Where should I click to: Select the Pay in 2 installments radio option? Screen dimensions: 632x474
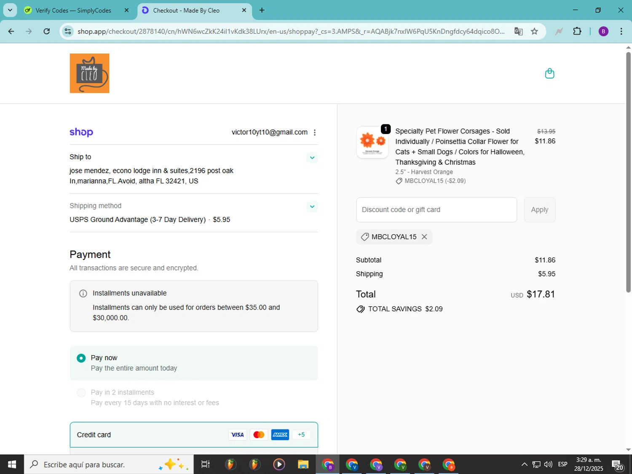pos(81,393)
